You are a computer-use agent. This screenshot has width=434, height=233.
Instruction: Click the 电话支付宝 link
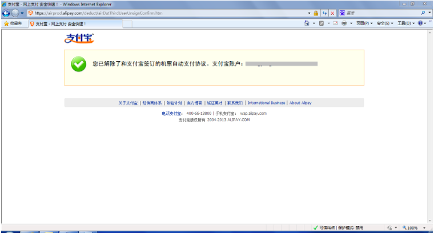pos(171,114)
